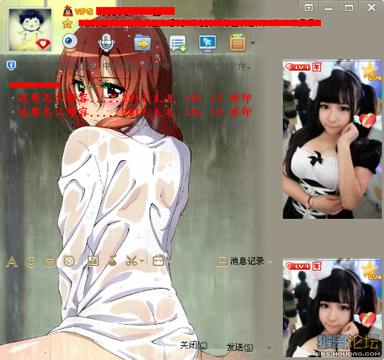The image size is (384, 360).
Task: Start a video call with webcam icon
Action: click(70, 42)
